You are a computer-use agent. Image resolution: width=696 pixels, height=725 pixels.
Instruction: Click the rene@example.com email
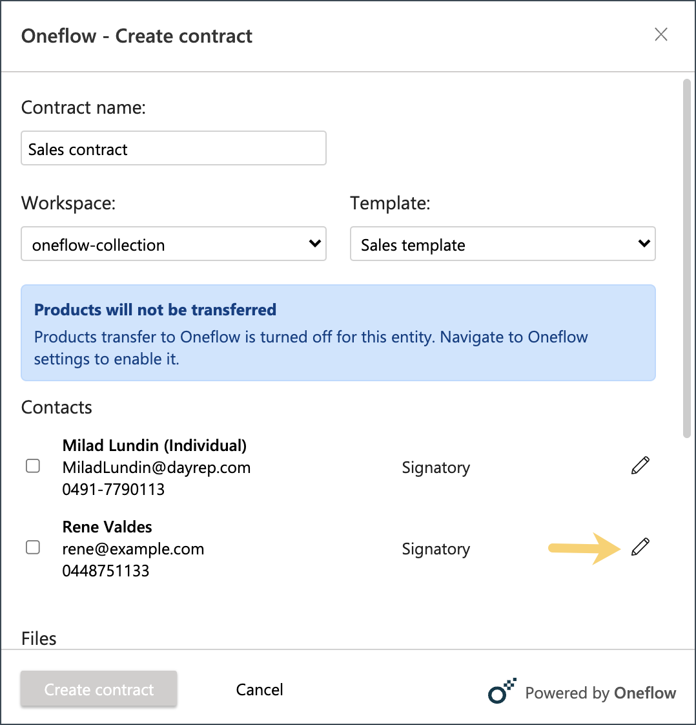[133, 549]
